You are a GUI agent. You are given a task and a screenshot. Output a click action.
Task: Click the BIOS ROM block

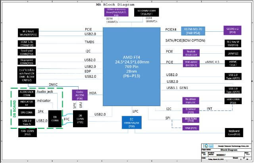[x=192, y=118]
